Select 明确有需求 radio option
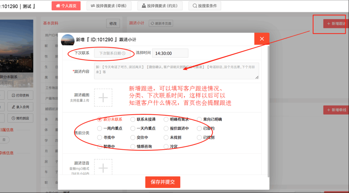Image resolution: width=349 pixels, height=193 pixels. pos(166,119)
